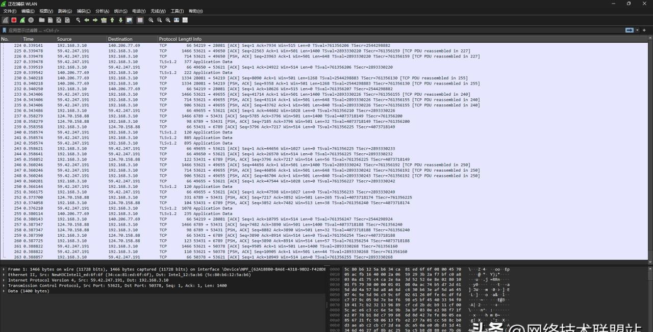This screenshot has height=332, width=653.
Task: Jump to last packet with the down arrow
Action: [x=121, y=20]
